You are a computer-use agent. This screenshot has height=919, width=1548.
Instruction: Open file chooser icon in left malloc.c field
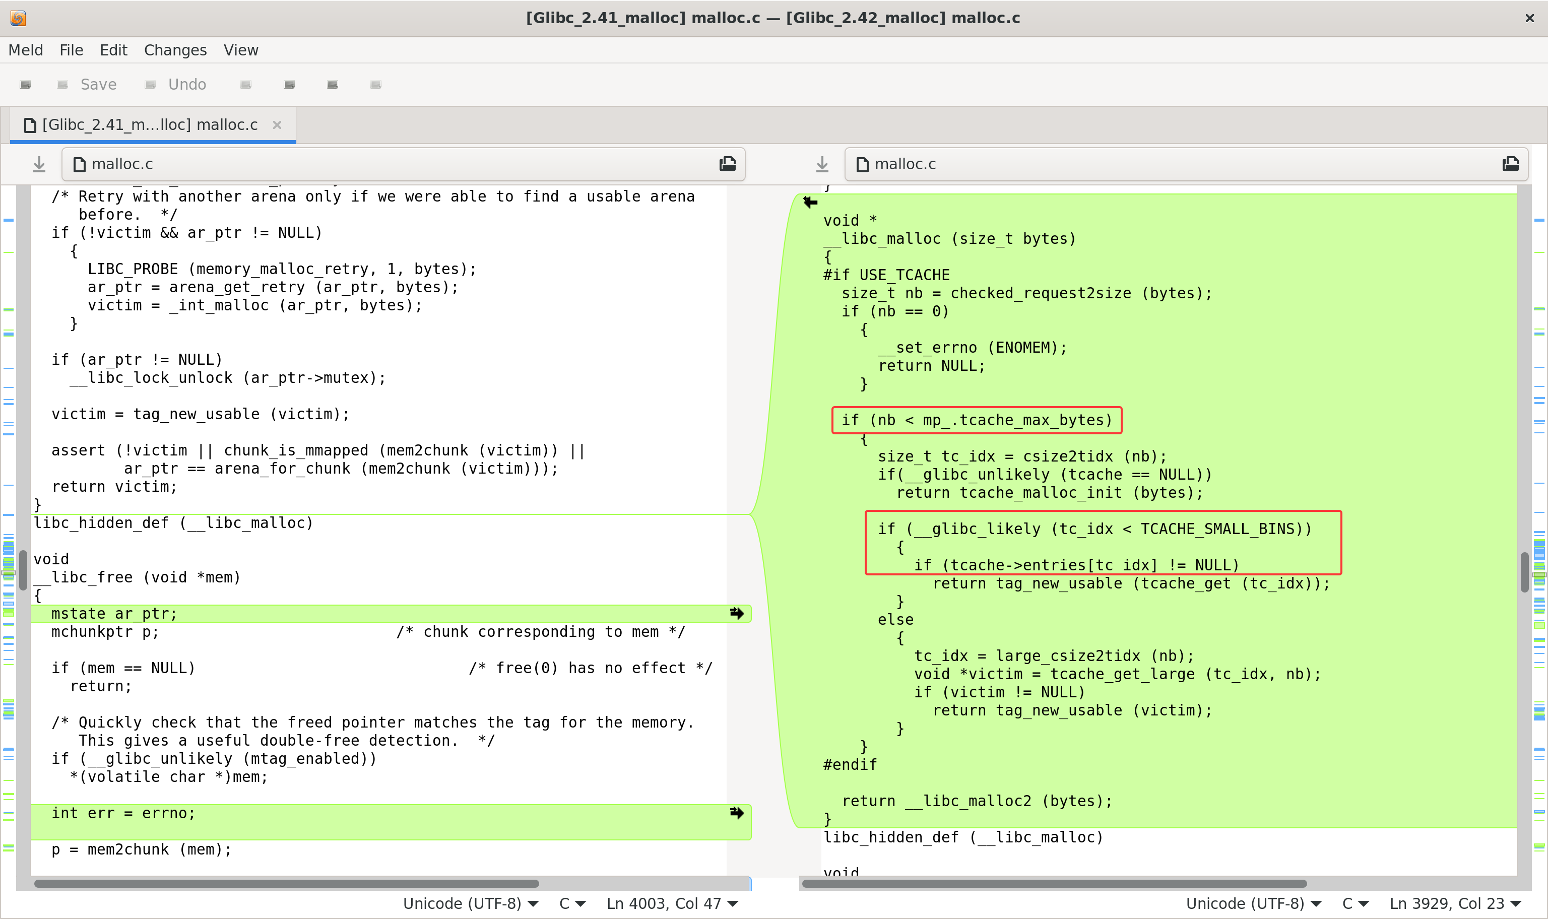coord(728,164)
